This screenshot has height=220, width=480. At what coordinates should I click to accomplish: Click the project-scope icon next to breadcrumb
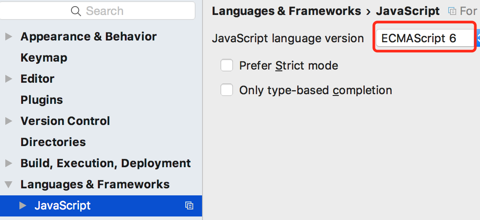coord(452,11)
